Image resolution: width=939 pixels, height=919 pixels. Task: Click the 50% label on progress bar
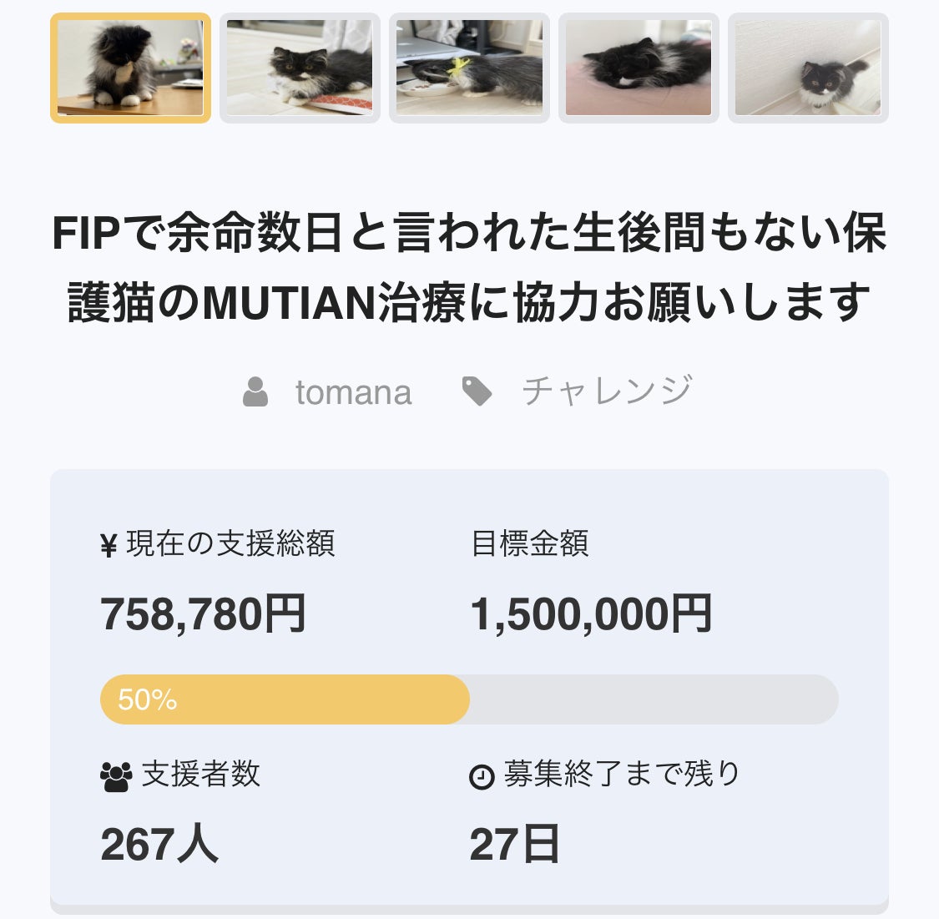coord(147,699)
